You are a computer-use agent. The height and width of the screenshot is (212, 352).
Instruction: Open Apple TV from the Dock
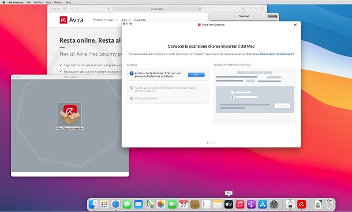tap(229, 204)
